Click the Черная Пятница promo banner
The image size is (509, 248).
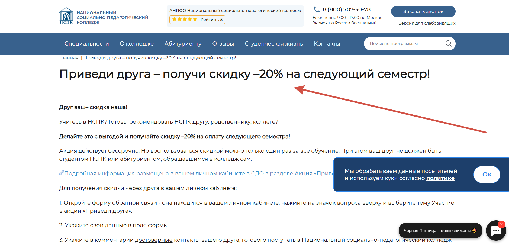[x=440, y=231]
